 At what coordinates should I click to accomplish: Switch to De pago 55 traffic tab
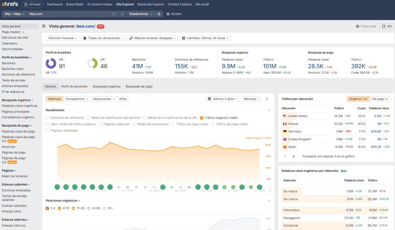(x=380, y=99)
